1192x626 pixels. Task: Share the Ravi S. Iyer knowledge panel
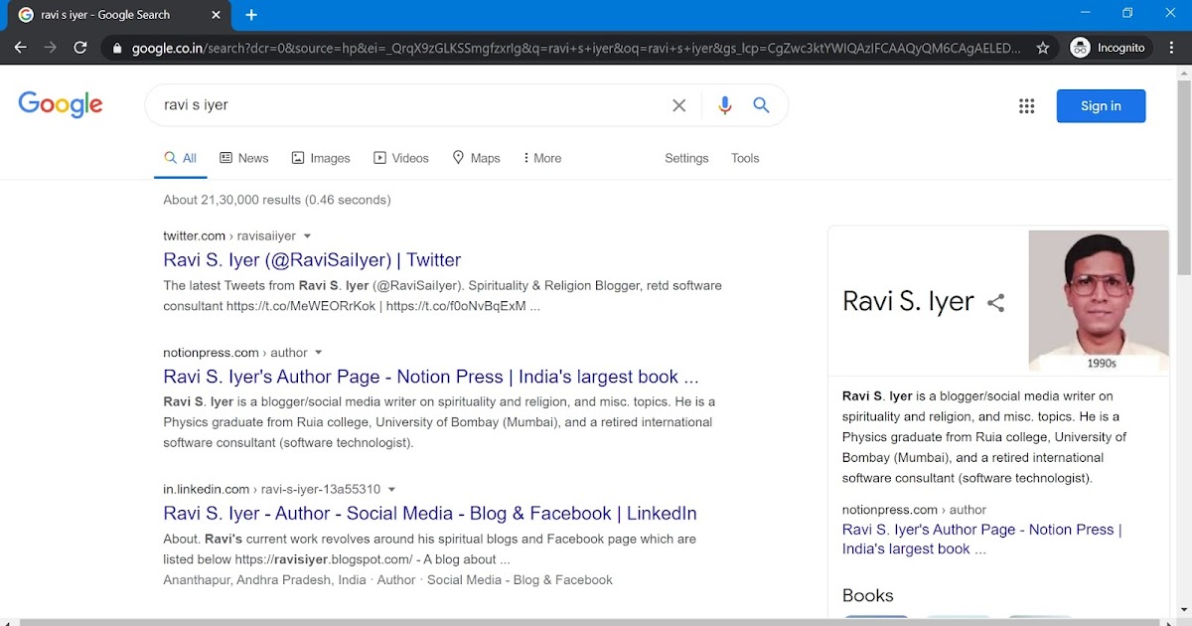pyautogui.click(x=995, y=303)
